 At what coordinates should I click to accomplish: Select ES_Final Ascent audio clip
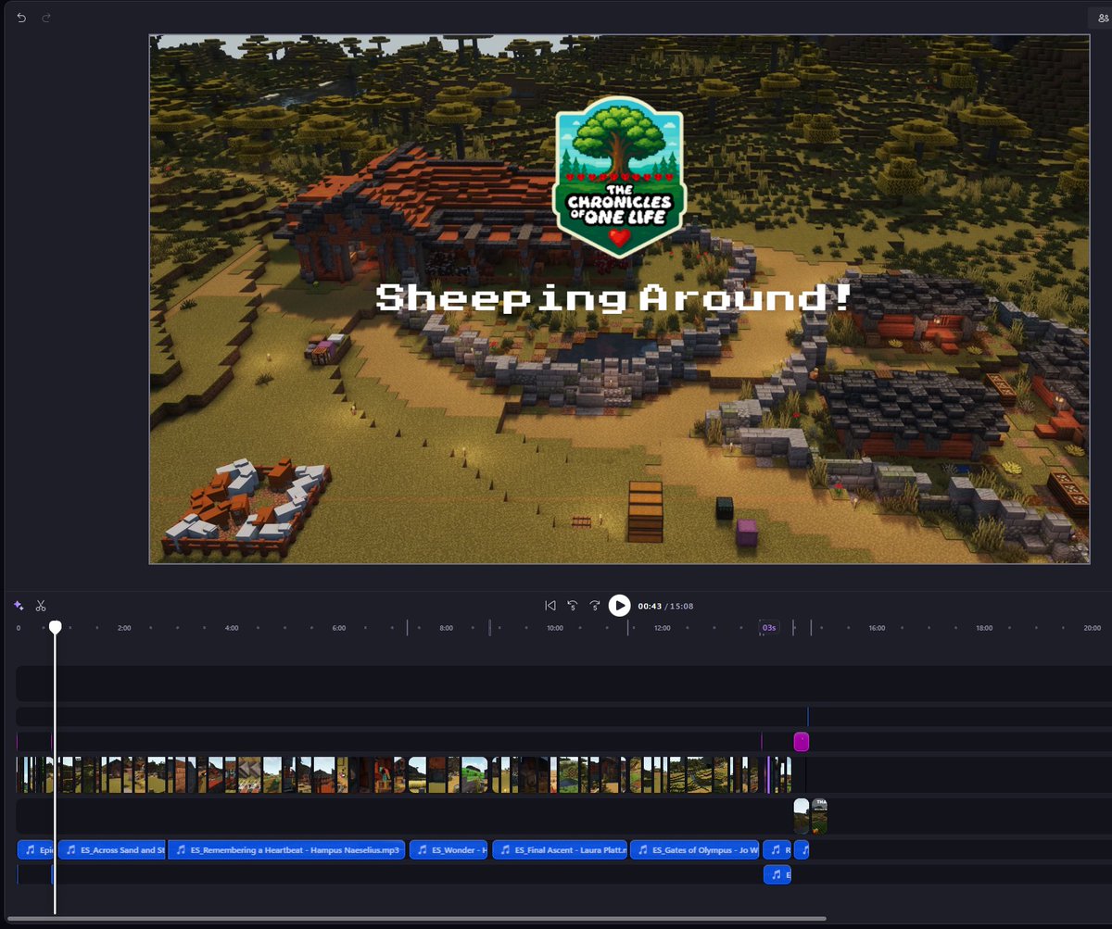click(560, 849)
